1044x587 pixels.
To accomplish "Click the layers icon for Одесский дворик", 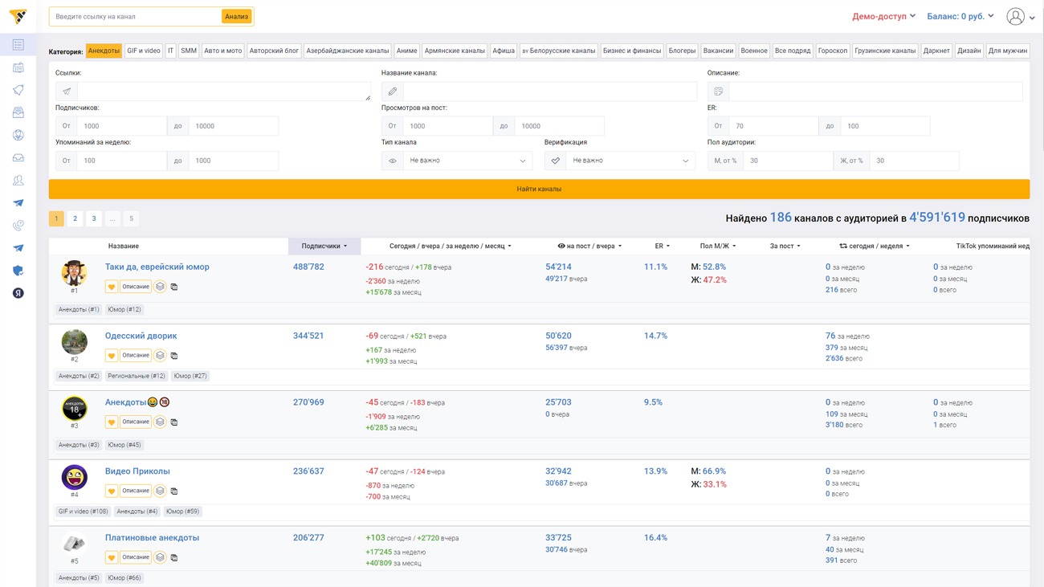I will 160,356.
